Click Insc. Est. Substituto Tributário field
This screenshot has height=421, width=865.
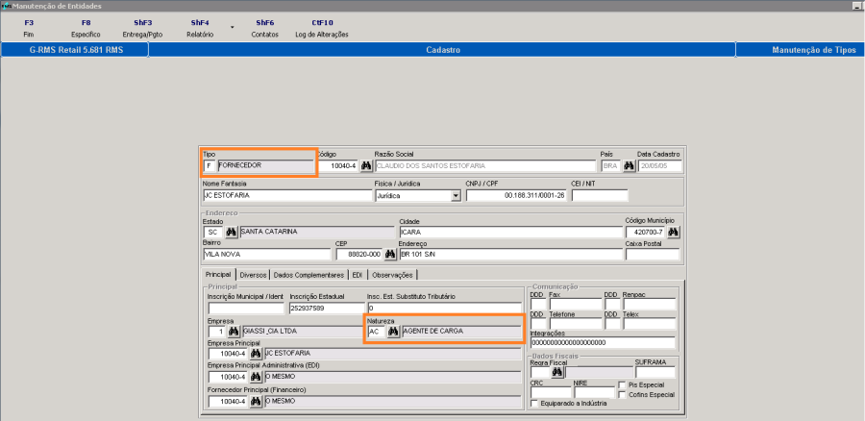click(x=444, y=308)
